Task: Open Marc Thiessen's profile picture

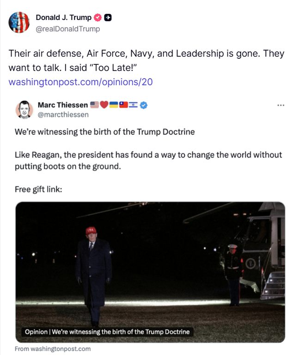Action: pyautogui.click(x=24, y=110)
